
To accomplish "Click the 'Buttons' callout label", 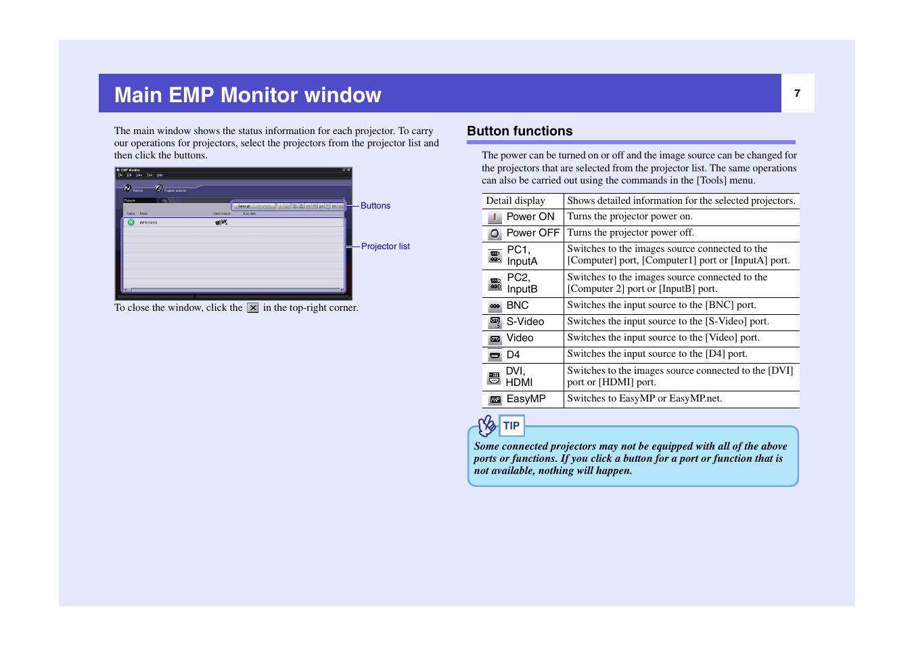I will (x=375, y=206).
